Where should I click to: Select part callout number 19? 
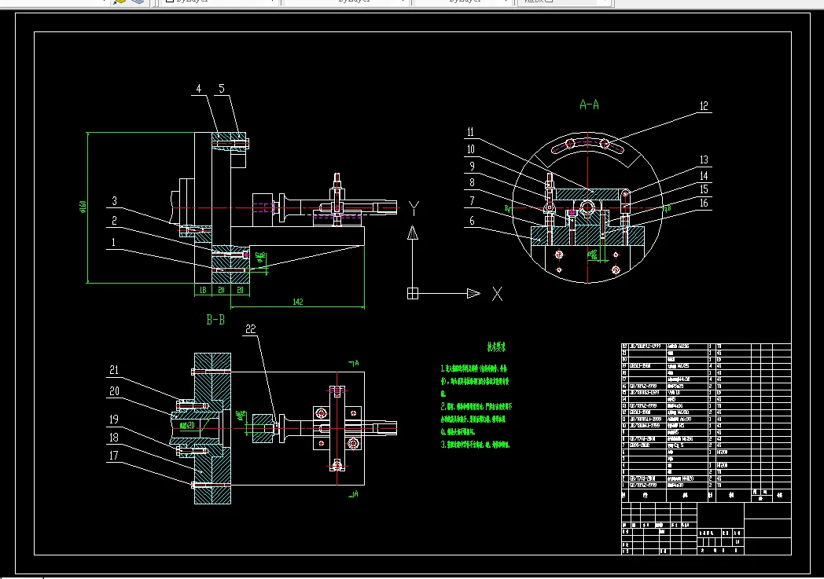point(114,420)
